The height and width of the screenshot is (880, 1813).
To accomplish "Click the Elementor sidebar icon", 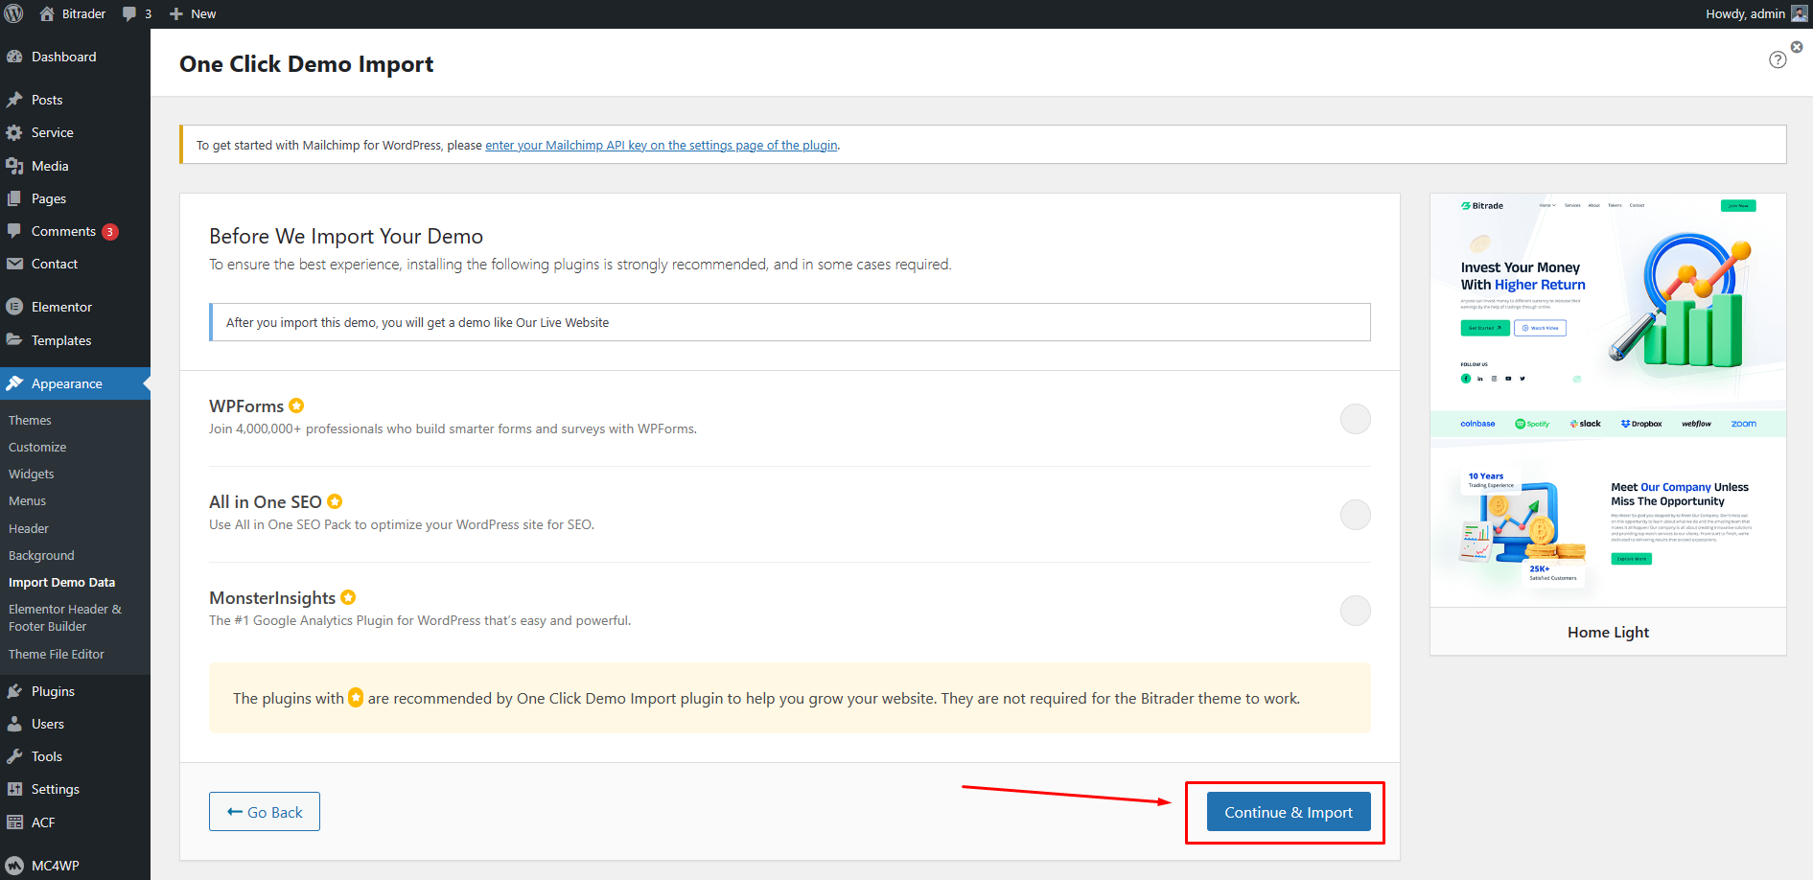I will (14, 307).
